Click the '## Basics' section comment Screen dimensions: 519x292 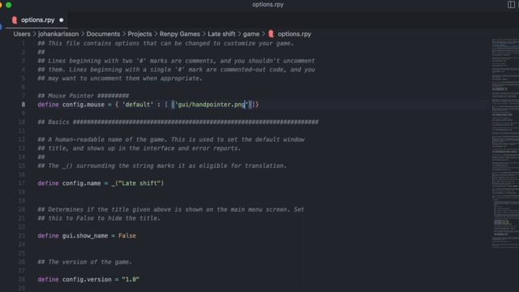coord(178,122)
